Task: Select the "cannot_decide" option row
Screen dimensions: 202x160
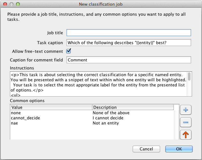Action: click(x=51, y=118)
